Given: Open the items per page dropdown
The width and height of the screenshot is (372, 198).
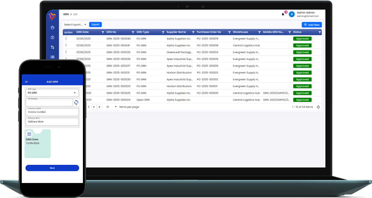Looking at the screenshot, I should [111, 107].
